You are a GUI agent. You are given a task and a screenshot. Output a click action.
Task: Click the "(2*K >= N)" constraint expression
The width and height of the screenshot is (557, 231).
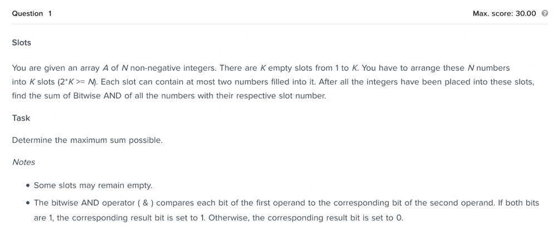coord(78,82)
